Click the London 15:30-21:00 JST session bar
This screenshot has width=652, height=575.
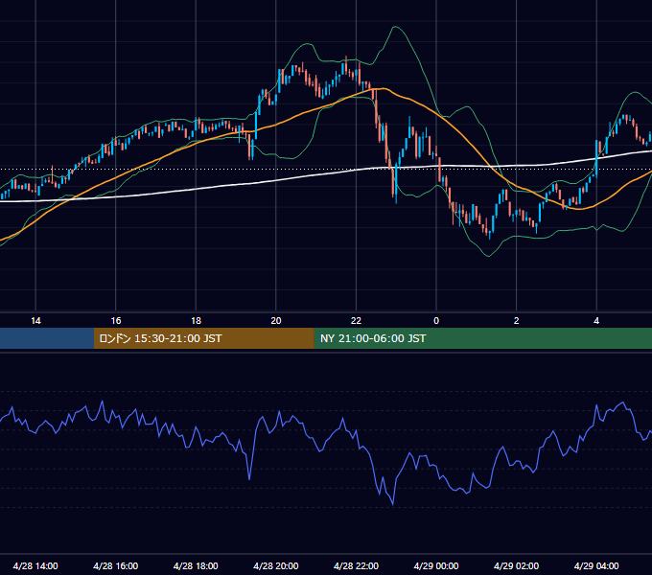pos(203,338)
